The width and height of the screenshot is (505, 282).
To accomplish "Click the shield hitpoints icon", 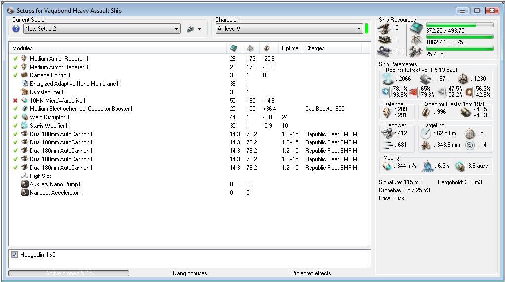I will (x=388, y=79).
